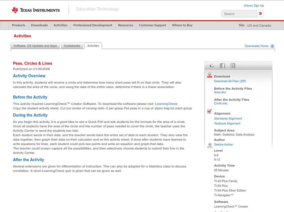Image resolution: width=284 pixels, height=212 pixels.
Task: Open the eNews Sign Up link
Action: pos(254,6)
